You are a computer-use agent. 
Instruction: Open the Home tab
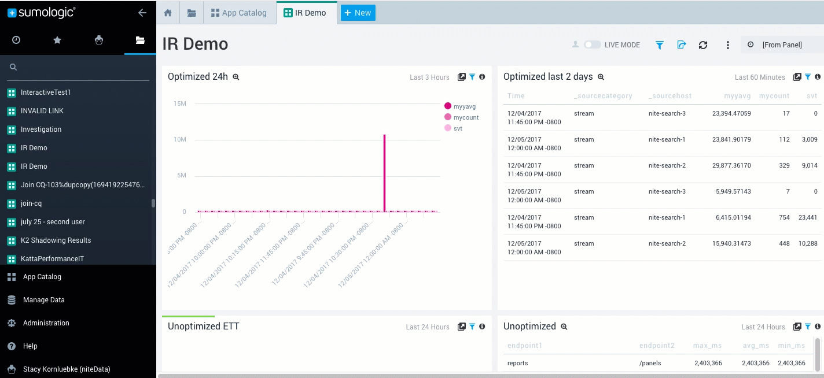pos(168,13)
